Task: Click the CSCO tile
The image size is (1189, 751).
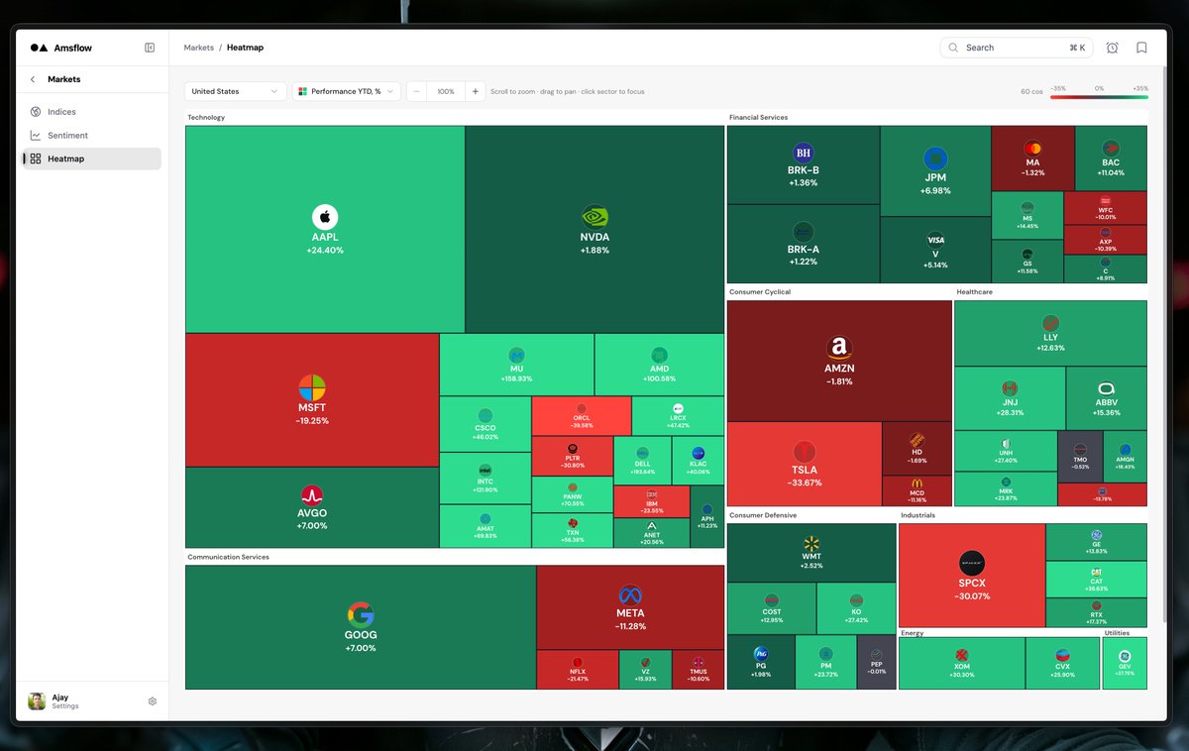Action: point(485,424)
